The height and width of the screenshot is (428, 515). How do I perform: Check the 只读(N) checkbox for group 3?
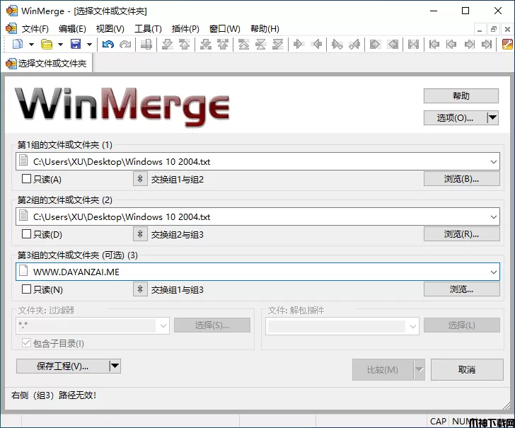[x=26, y=289]
